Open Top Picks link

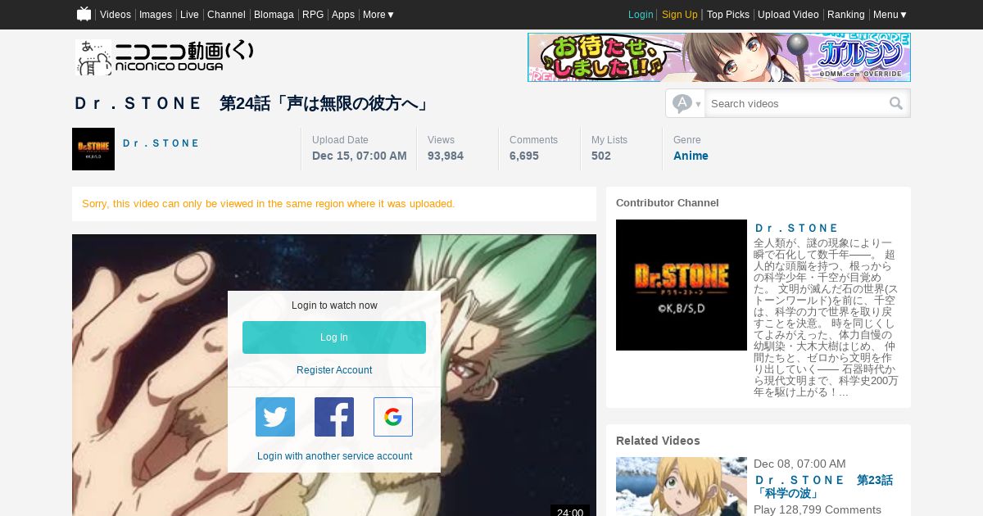[x=728, y=15]
